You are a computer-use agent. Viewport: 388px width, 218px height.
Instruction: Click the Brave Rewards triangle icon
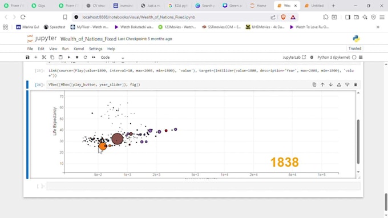point(293,17)
